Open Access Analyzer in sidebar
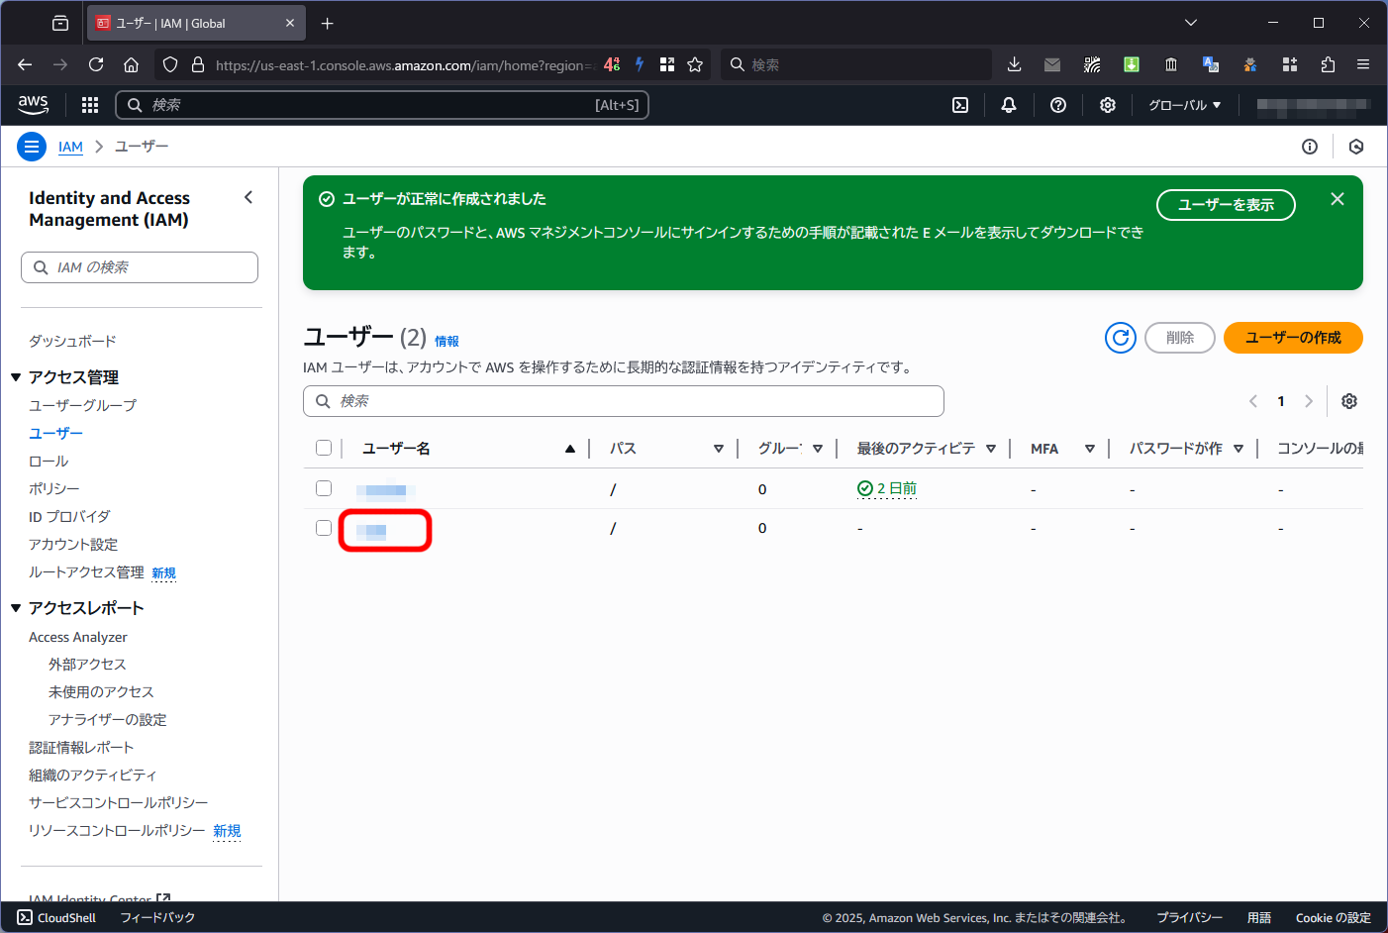This screenshot has width=1388, height=933. coord(78,637)
